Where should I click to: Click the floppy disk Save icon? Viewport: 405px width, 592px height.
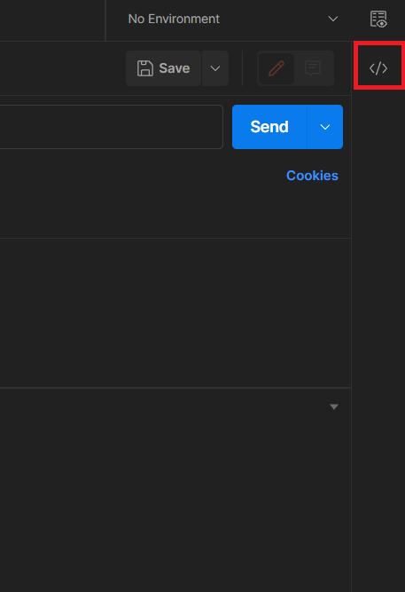[145, 68]
